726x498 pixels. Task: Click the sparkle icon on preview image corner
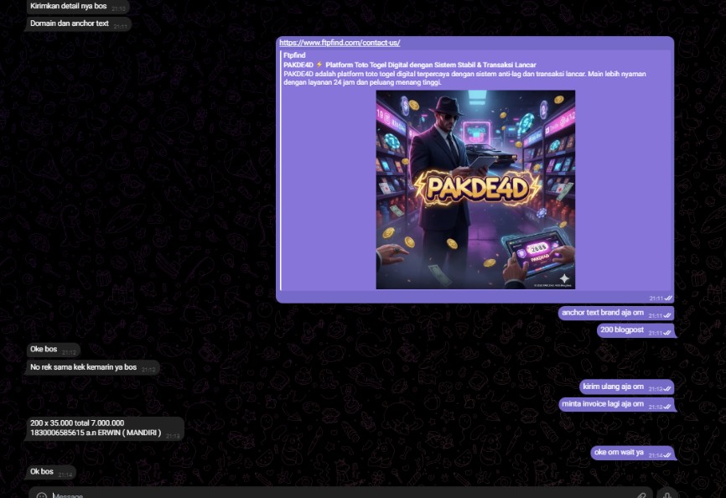click(x=564, y=278)
